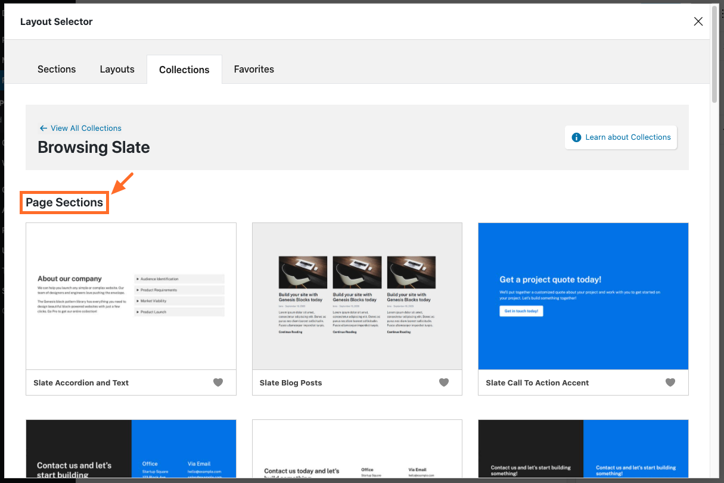Go to the Favorites tab

coord(254,69)
